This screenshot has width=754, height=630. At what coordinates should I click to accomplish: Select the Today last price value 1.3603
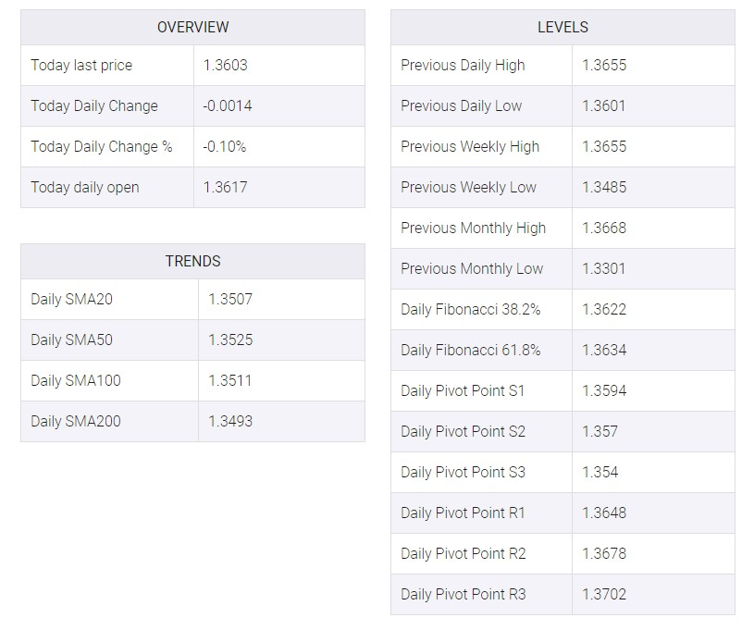click(225, 65)
